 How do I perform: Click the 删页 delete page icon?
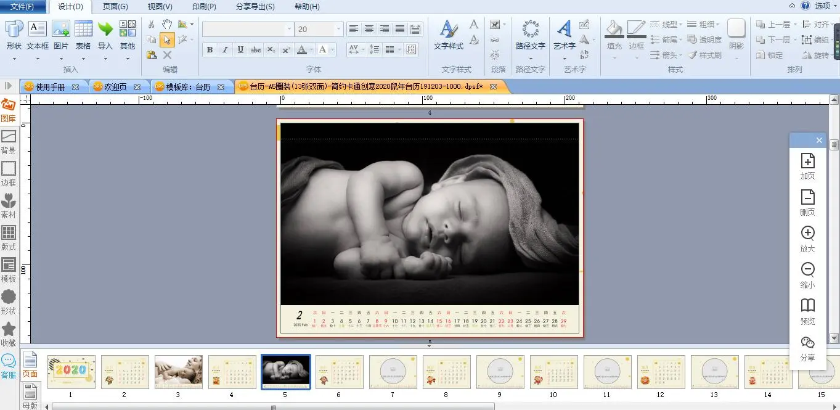click(x=807, y=197)
